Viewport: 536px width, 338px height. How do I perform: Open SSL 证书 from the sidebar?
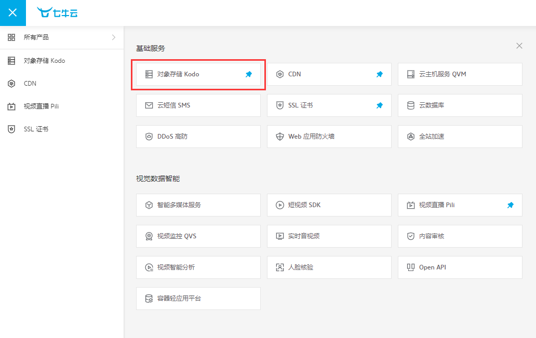point(62,129)
